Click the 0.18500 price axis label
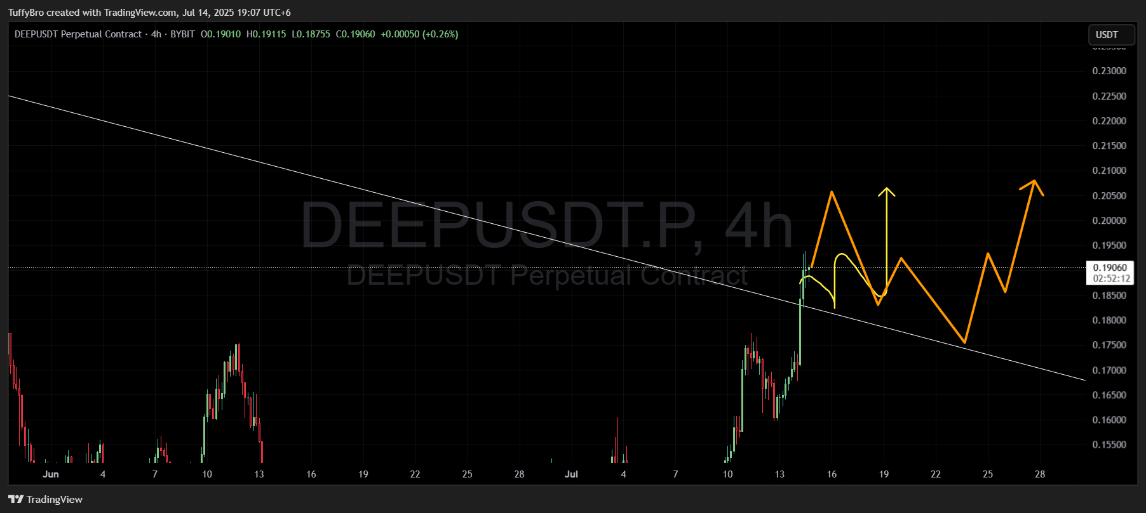The width and height of the screenshot is (1146, 513). tap(1109, 295)
